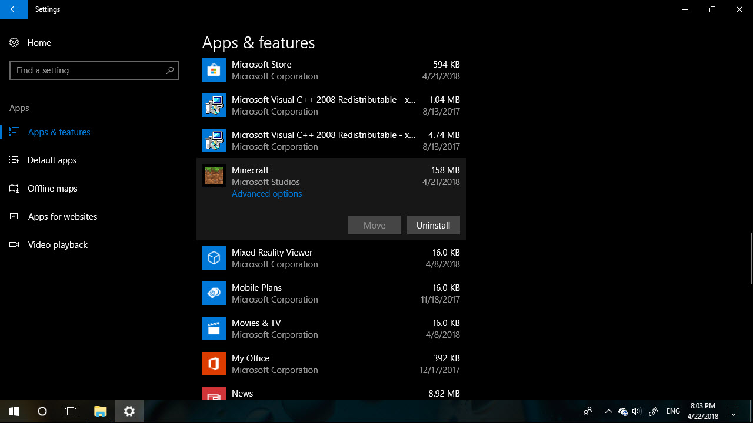Click the Microsoft Studios publisher text
Image resolution: width=753 pixels, height=423 pixels.
(266, 182)
